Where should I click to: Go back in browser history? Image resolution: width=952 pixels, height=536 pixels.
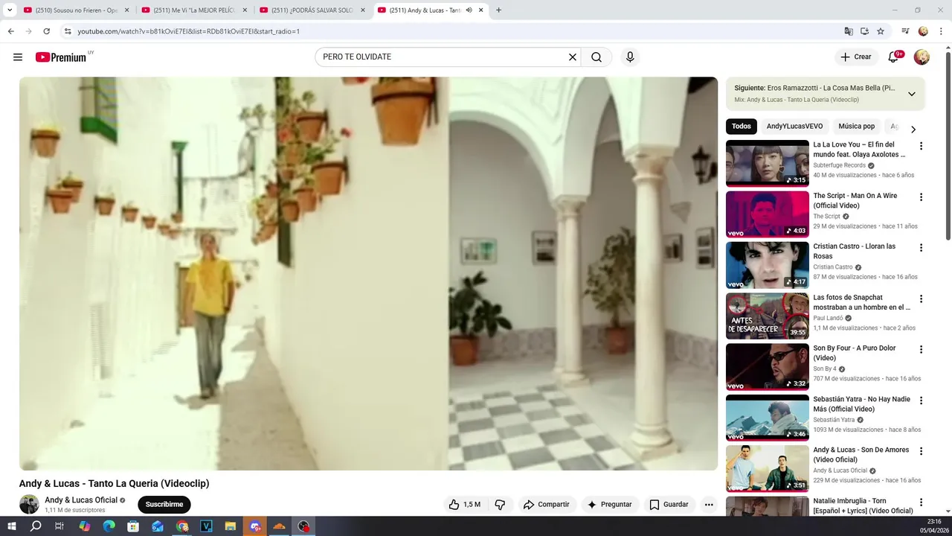[x=10, y=31]
